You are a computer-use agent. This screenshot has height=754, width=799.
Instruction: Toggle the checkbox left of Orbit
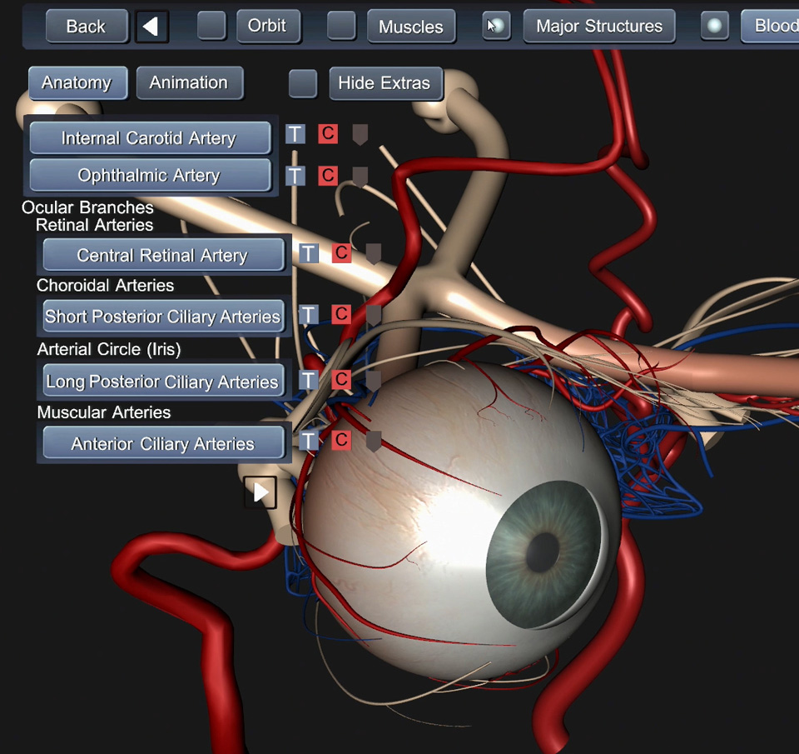point(211,26)
